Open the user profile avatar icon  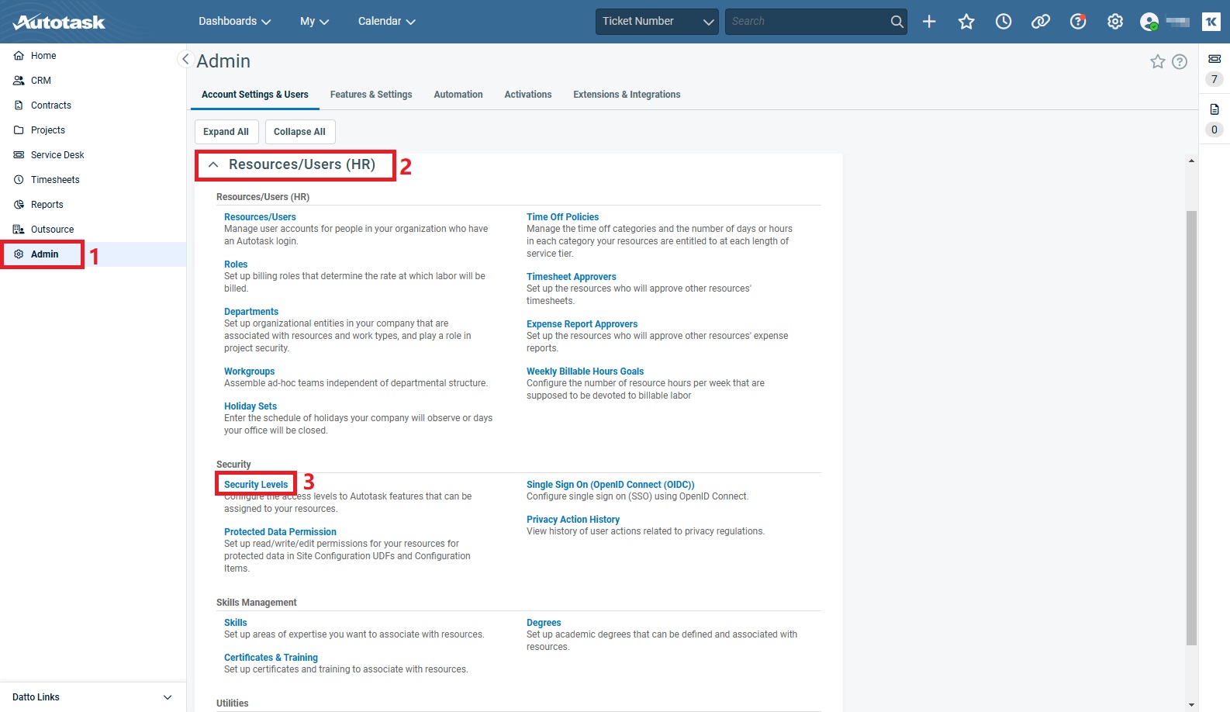tap(1149, 22)
